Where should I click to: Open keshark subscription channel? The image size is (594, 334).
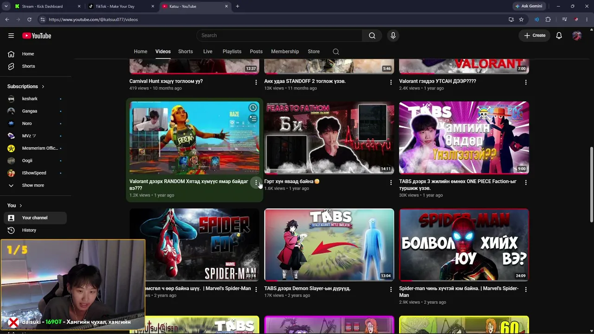coord(35,99)
